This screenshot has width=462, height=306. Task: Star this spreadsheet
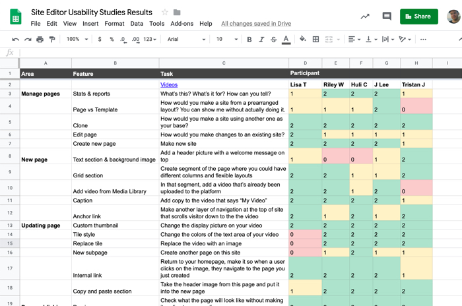[165, 13]
